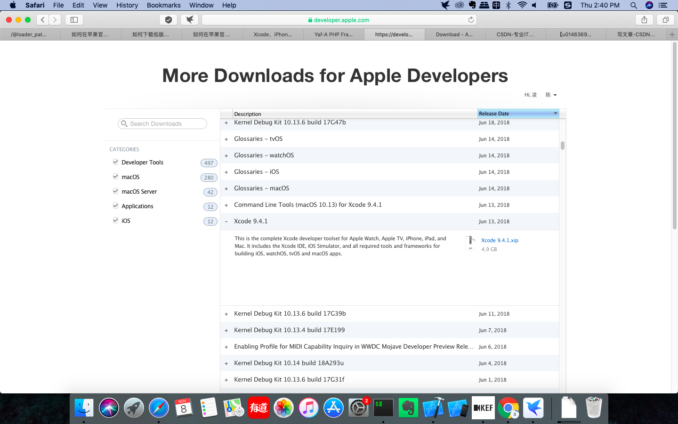678x424 pixels.
Task: Open Evernote from the Dock
Action: tap(408, 408)
